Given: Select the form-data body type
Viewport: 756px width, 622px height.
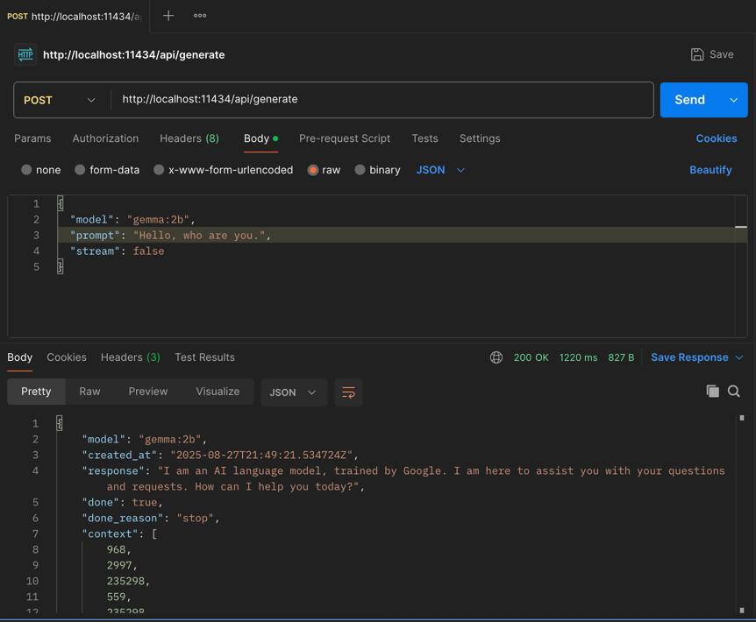Looking at the screenshot, I should pyautogui.click(x=80, y=170).
